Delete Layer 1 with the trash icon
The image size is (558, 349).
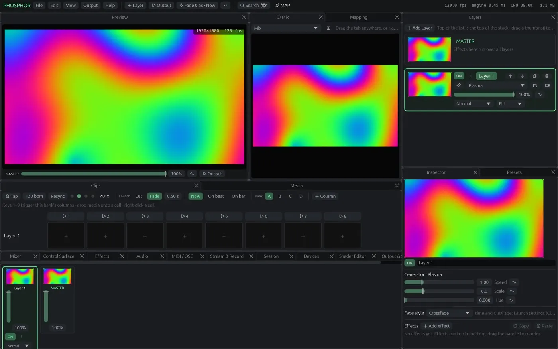547,76
